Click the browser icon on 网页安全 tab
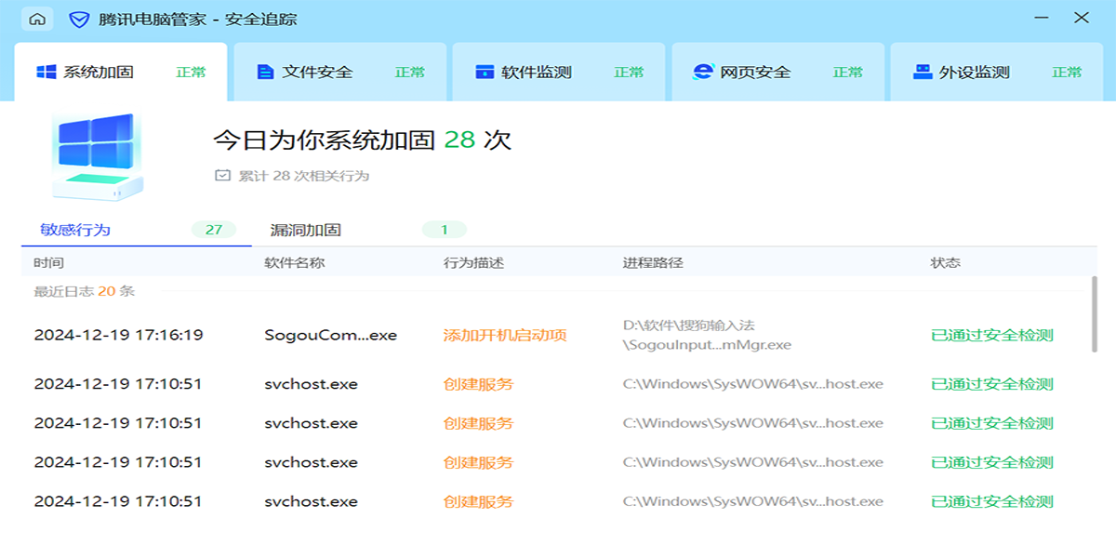This screenshot has width=1116, height=558. click(x=703, y=72)
